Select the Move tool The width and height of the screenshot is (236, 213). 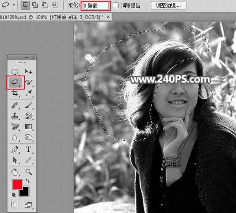pyautogui.click(x=28, y=72)
